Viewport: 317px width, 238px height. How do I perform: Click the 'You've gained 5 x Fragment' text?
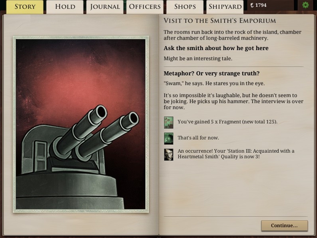[x=227, y=122]
